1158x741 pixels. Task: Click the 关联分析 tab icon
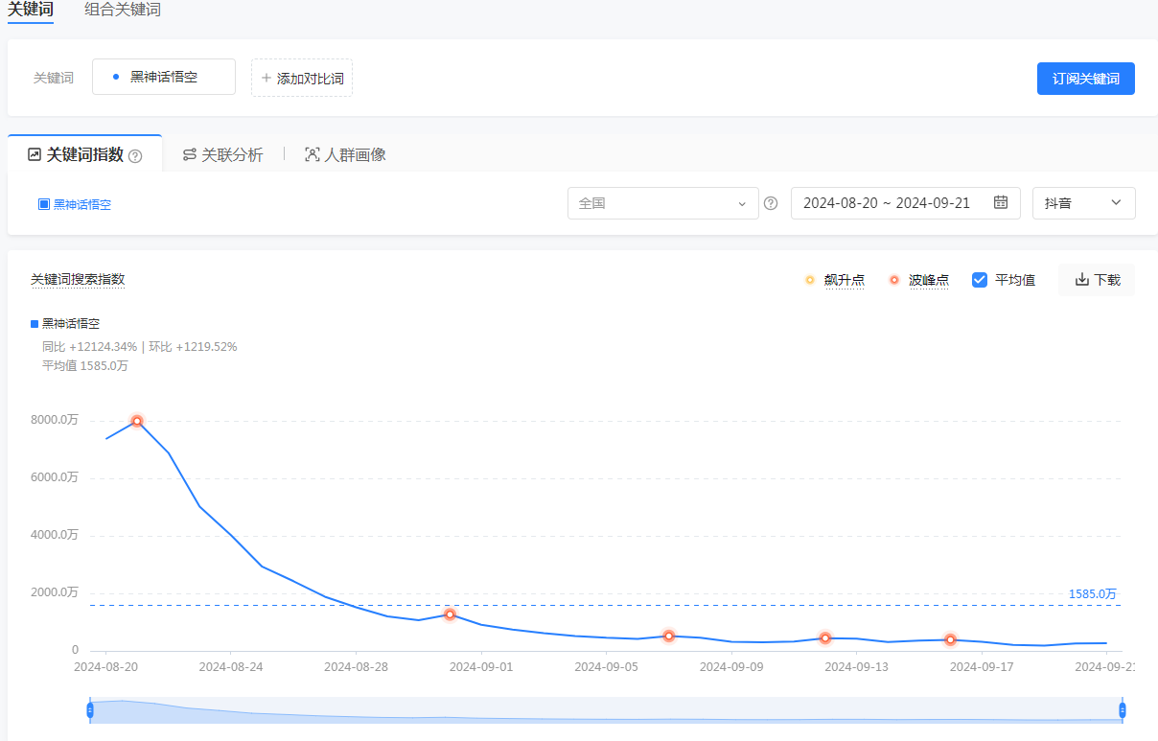click(x=190, y=154)
